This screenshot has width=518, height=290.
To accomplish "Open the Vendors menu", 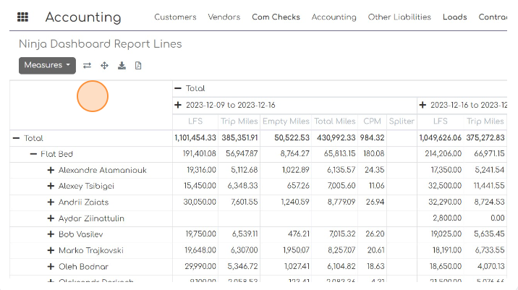I will [x=224, y=17].
